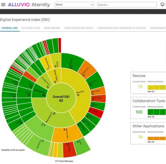
Task: Click the Devices current score 79
Action: [x=140, y=87]
